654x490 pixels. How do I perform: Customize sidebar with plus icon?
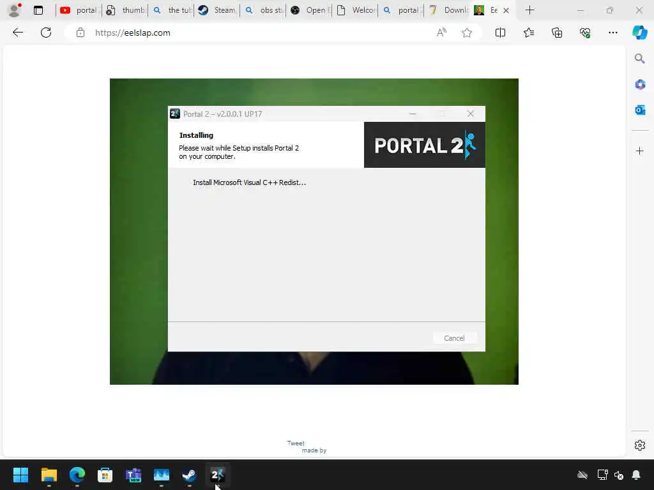pyautogui.click(x=640, y=151)
